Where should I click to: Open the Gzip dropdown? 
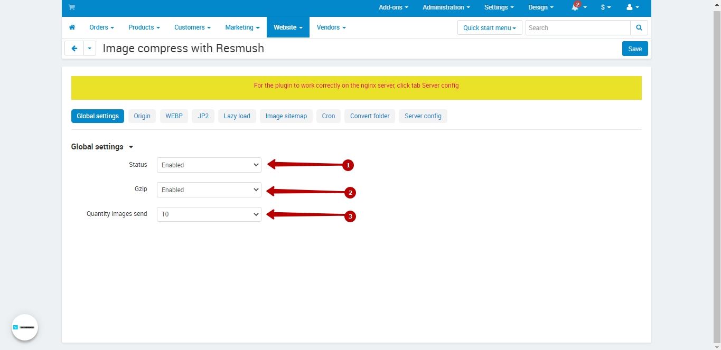209,190
